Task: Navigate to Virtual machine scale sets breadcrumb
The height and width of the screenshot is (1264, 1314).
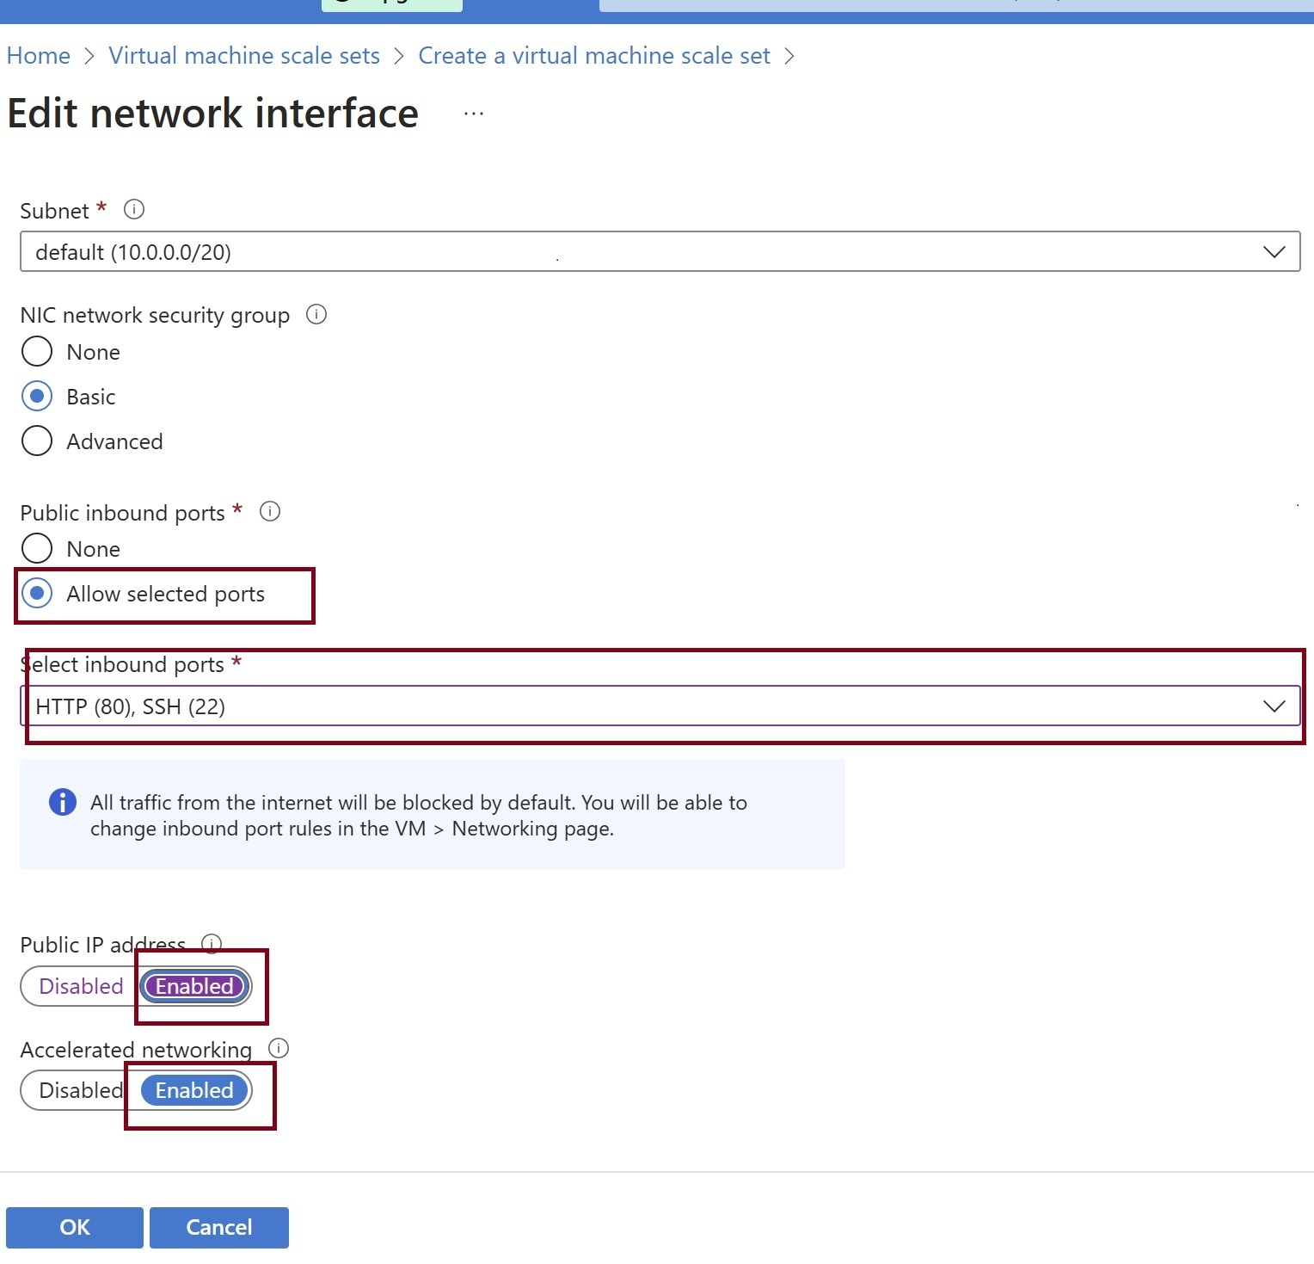Action: coord(244,56)
